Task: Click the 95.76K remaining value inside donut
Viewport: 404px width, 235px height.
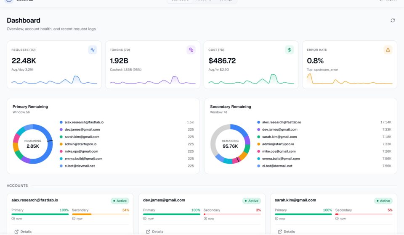Action: tap(230, 146)
